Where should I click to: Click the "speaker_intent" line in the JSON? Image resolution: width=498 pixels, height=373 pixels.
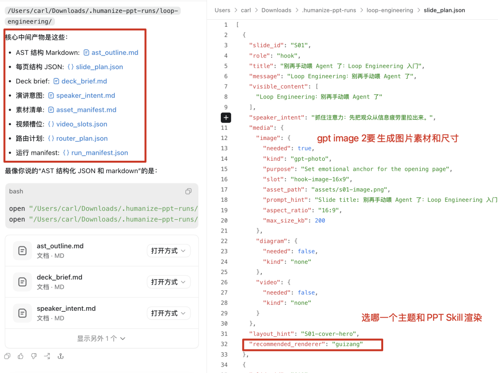point(342,118)
